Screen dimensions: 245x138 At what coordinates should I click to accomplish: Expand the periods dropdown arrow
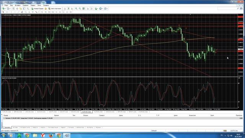(102, 8)
